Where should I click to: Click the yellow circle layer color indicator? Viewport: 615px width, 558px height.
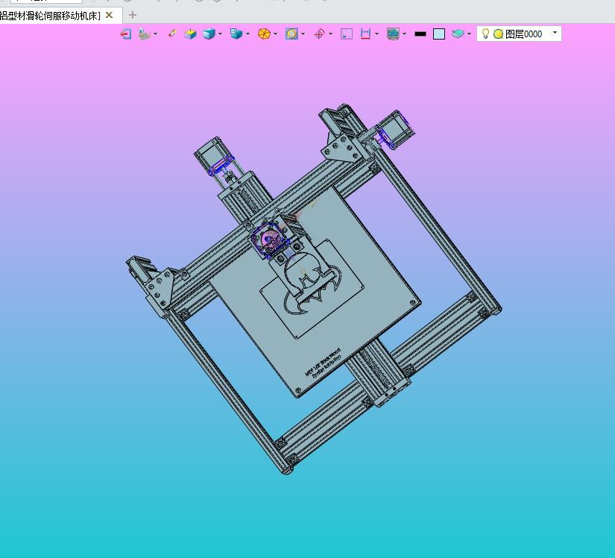pos(498,34)
